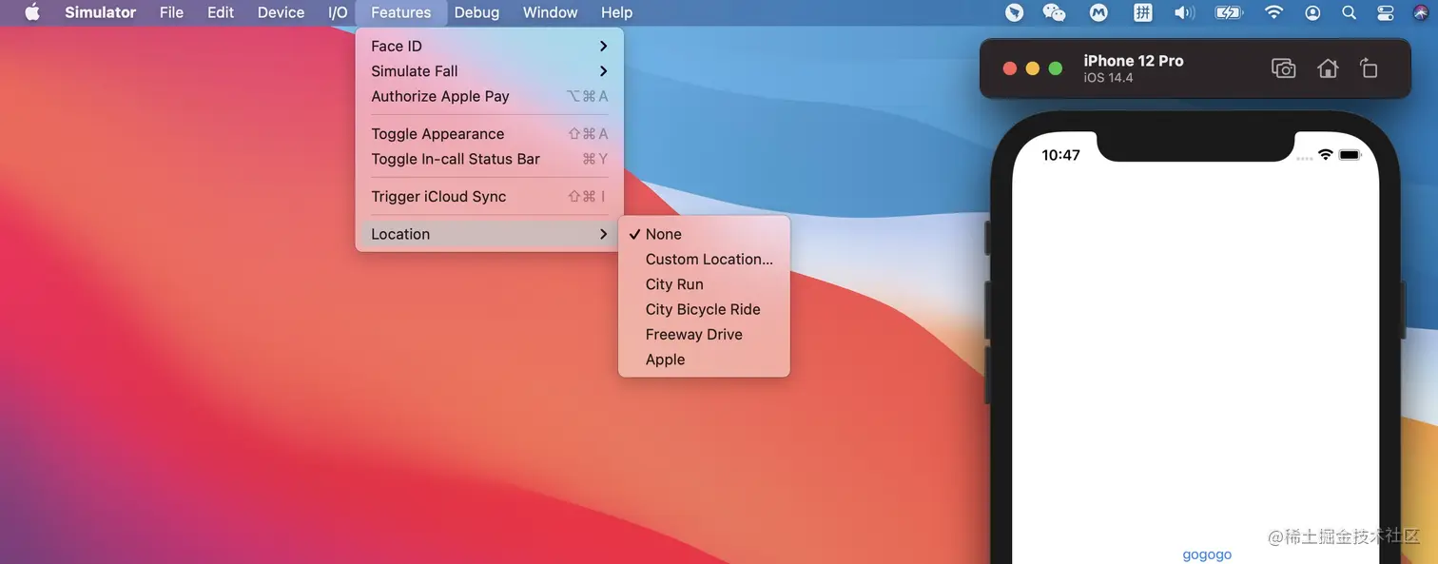Open the Help menu

[617, 12]
